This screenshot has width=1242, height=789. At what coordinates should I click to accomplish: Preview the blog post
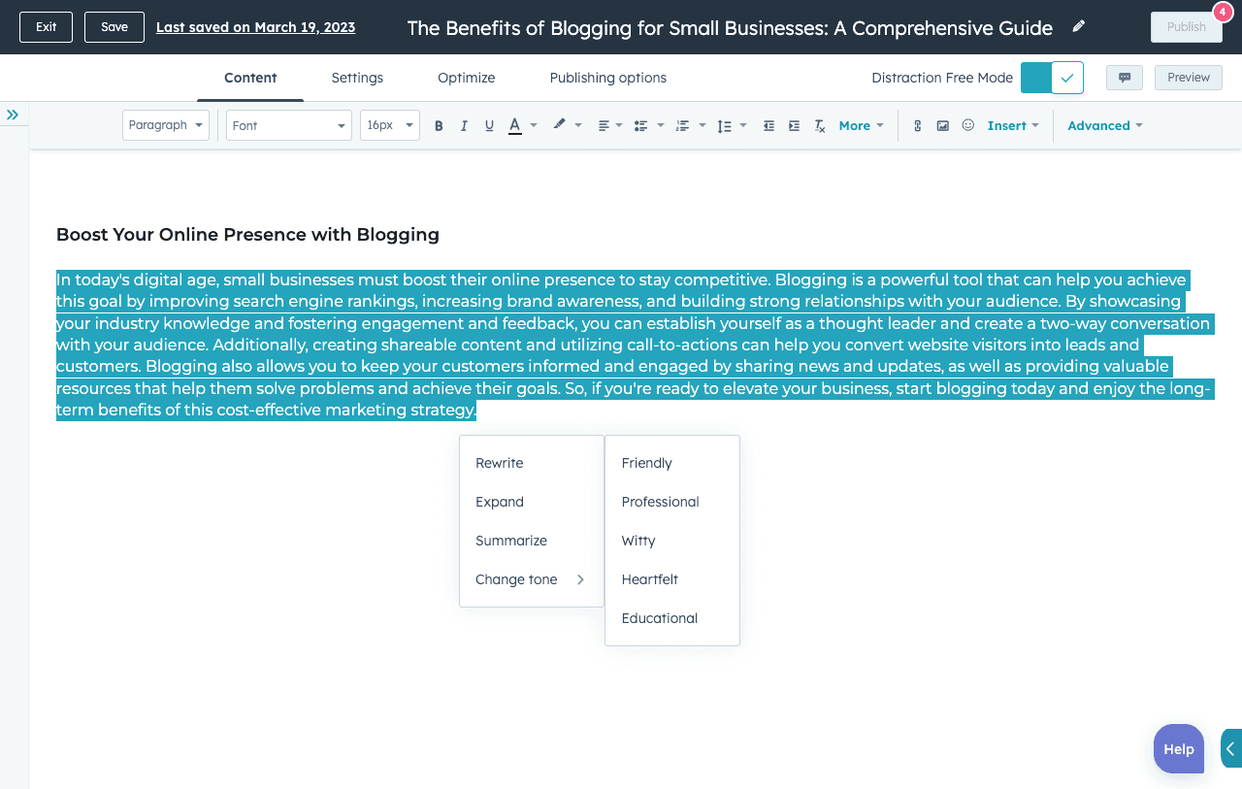tap(1188, 77)
